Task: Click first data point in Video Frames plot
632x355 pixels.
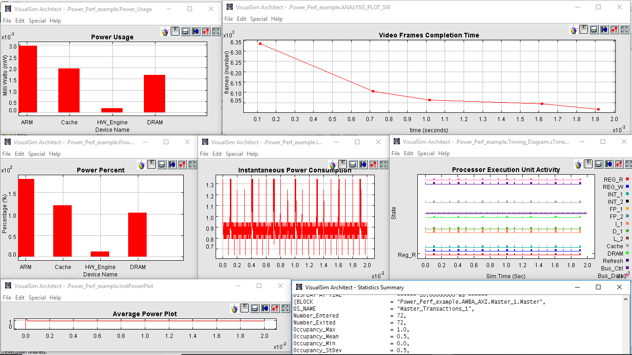Action: [260, 43]
